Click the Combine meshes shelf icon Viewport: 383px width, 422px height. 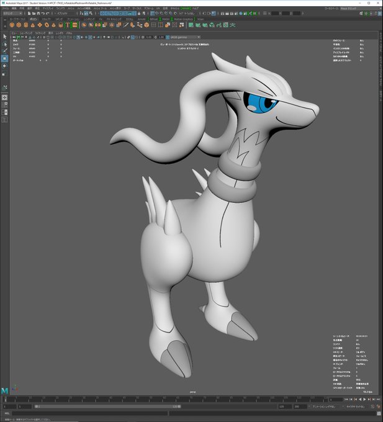point(84,25)
